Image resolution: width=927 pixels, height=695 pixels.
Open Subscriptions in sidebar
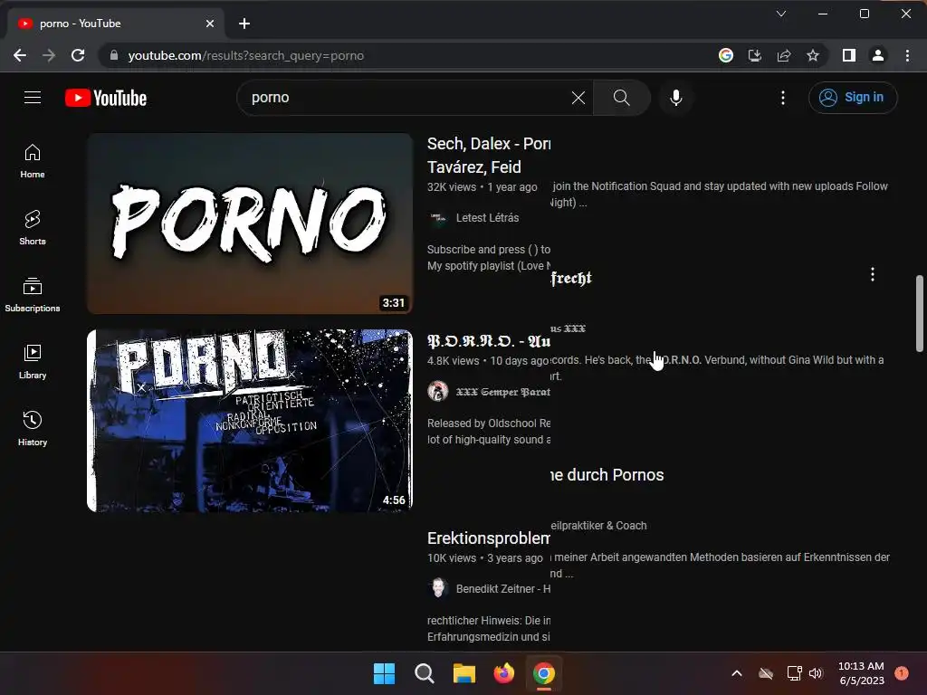click(33, 294)
